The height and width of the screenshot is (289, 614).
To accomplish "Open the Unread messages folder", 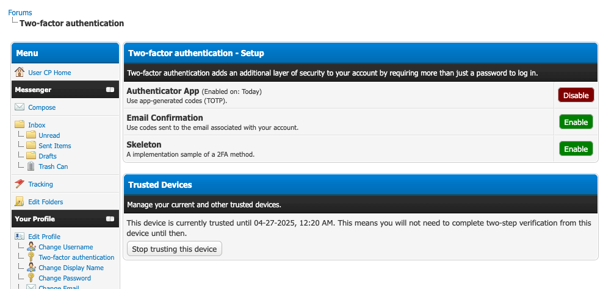I will point(49,135).
